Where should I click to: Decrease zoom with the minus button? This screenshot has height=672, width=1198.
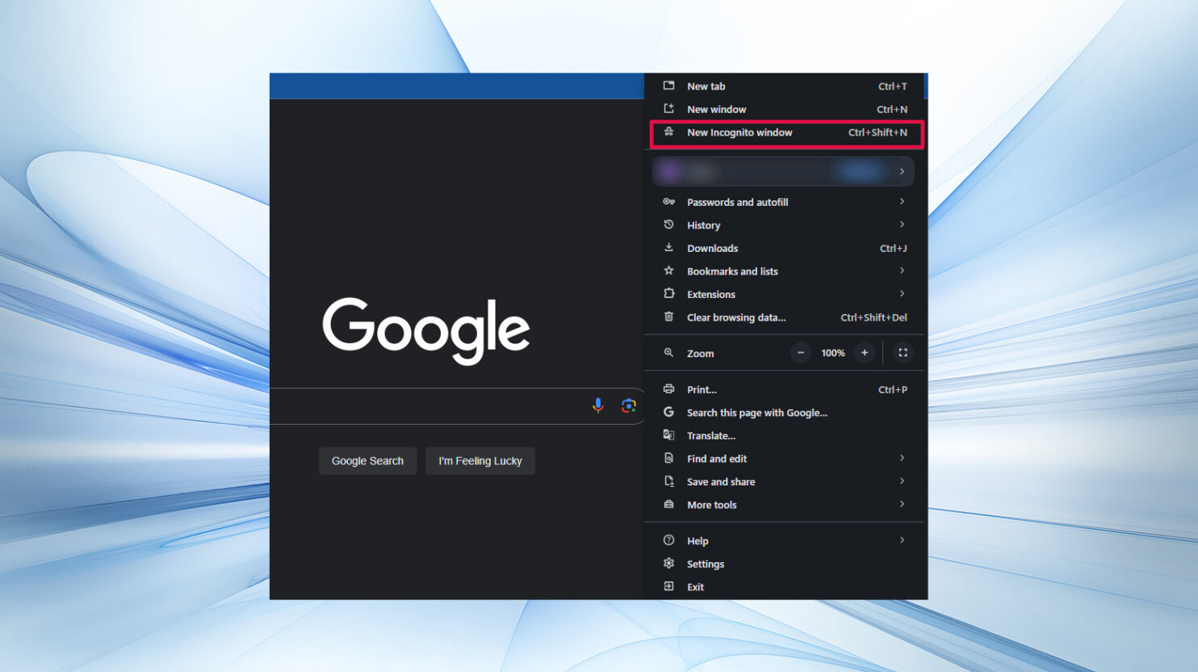[800, 353]
